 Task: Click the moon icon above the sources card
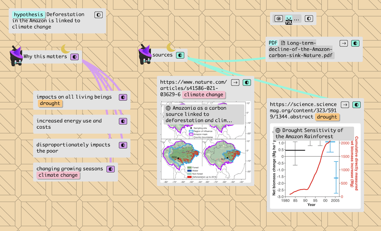click(x=171, y=47)
